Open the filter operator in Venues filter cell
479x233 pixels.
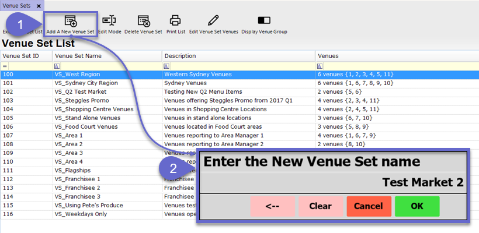pyautogui.click(x=320, y=66)
